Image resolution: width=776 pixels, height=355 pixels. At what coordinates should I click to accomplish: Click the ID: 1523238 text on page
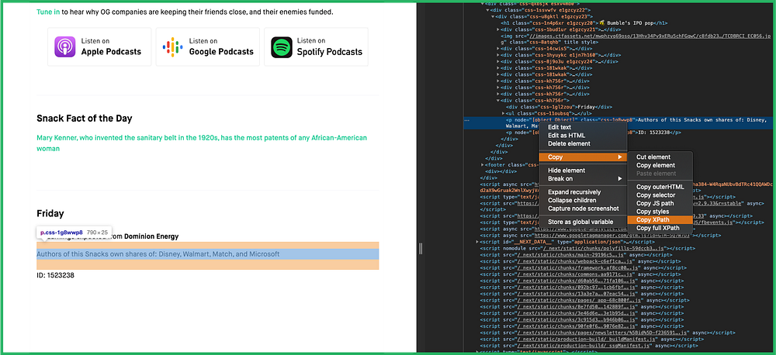55,275
